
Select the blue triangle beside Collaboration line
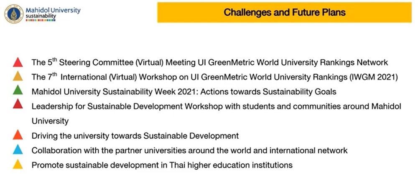(18, 150)
